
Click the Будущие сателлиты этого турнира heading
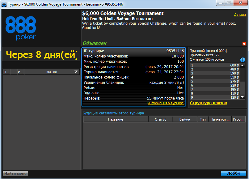click(x=113, y=113)
